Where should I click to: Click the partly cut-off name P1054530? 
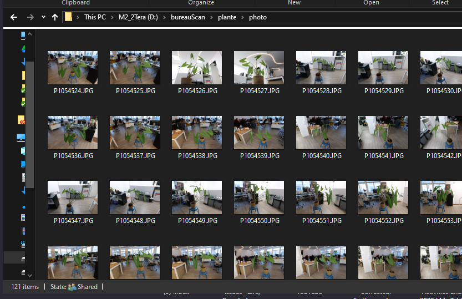click(444, 91)
